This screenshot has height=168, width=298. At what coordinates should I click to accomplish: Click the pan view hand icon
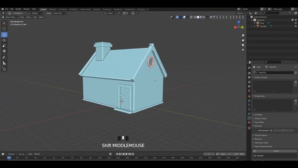click(243, 40)
